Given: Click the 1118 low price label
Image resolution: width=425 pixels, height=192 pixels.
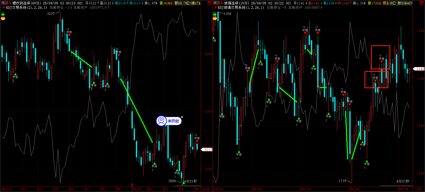Looking at the screenshot, I should (x=342, y=181).
